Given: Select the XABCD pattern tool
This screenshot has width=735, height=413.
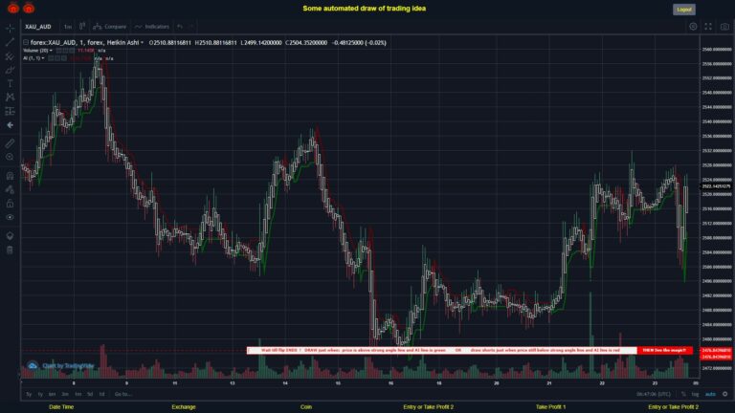Looking at the screenshot, I should click(x=10, y=98).
